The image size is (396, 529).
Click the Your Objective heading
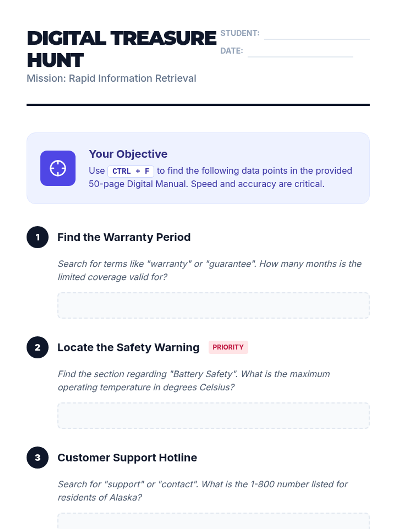tap(128, 154)
